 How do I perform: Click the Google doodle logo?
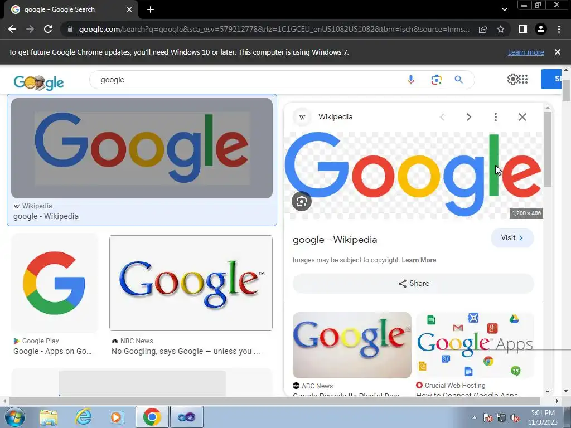[x=38, y=82]
